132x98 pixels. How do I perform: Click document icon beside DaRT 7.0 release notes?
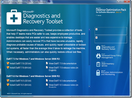[x=47, y=67]
